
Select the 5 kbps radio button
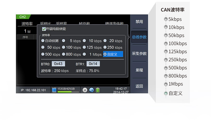[64, 41]
